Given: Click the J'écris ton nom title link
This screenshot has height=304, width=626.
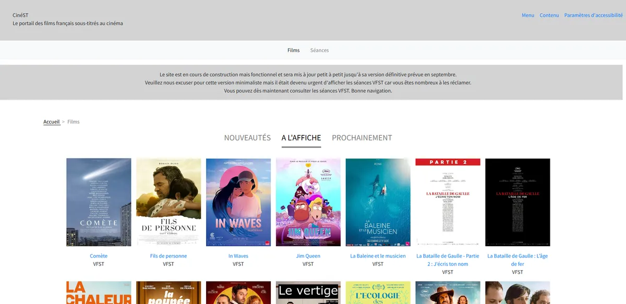Looking at the screenshot, I should (448, 260).
